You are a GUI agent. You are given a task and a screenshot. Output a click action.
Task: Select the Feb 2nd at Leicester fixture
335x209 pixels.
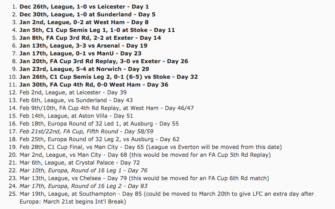(x=73, y=92)
